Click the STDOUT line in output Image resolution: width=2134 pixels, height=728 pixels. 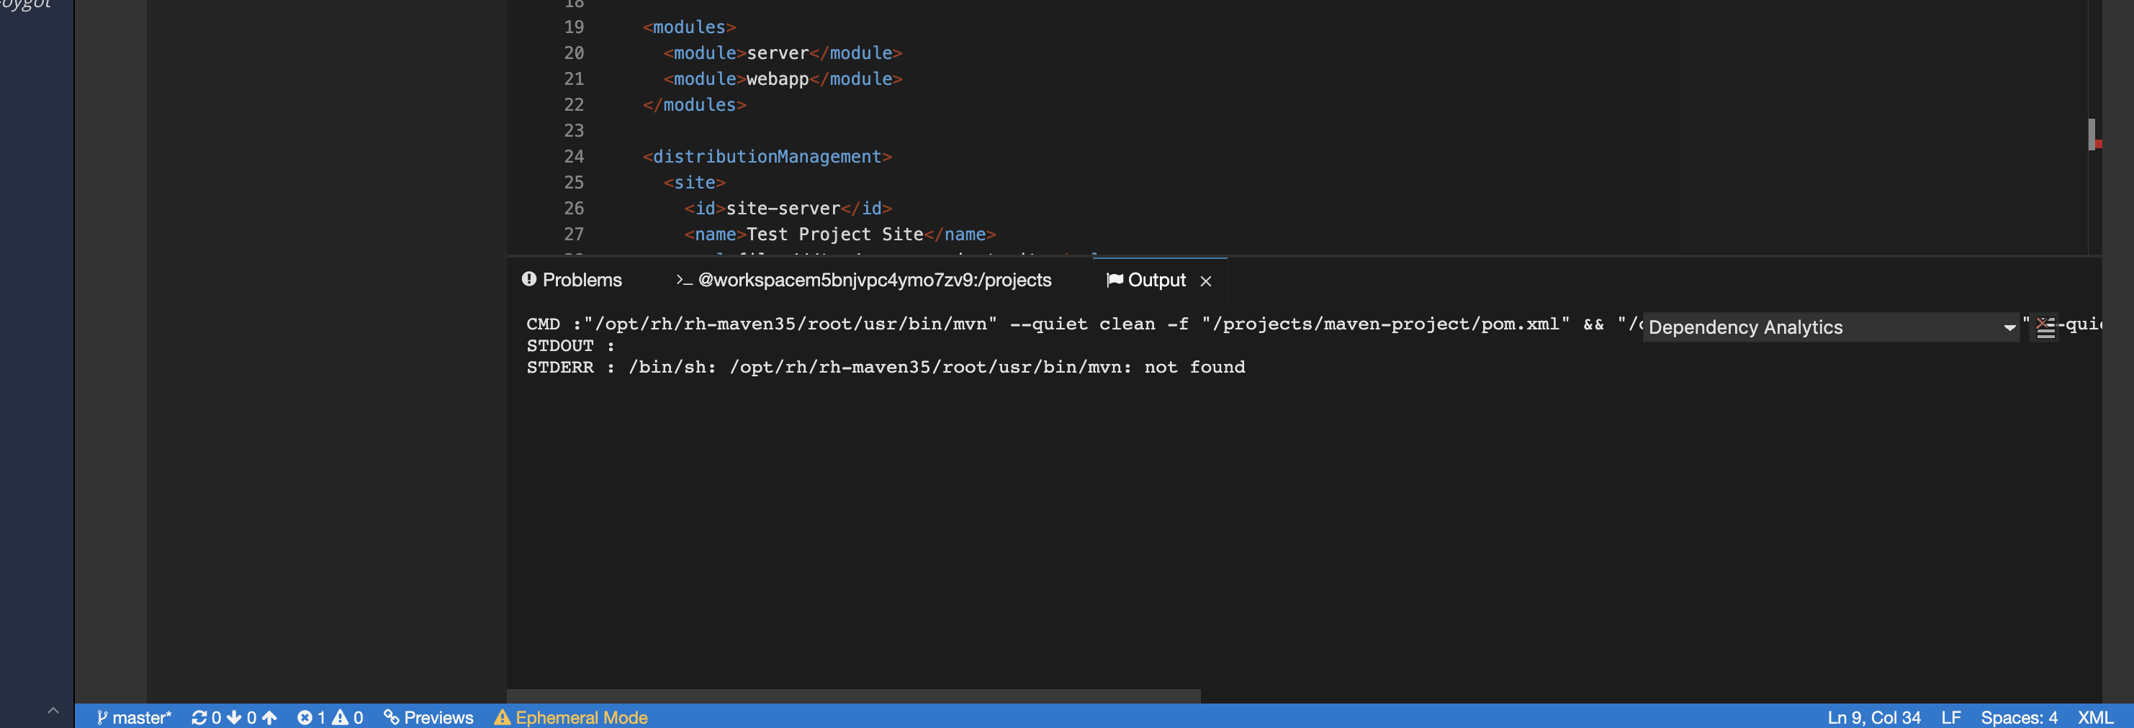pos(571,346)
